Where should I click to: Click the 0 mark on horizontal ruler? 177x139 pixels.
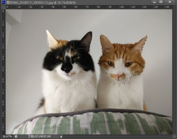(x=8, y=7)
